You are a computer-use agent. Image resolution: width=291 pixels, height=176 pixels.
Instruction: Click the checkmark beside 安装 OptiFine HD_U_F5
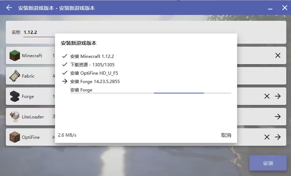point(64,73)
